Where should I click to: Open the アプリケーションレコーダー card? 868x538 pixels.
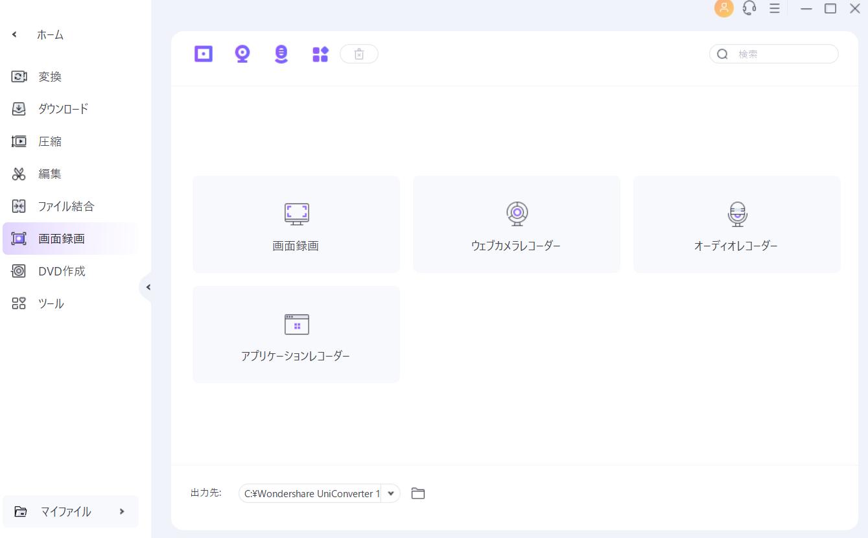296,334
